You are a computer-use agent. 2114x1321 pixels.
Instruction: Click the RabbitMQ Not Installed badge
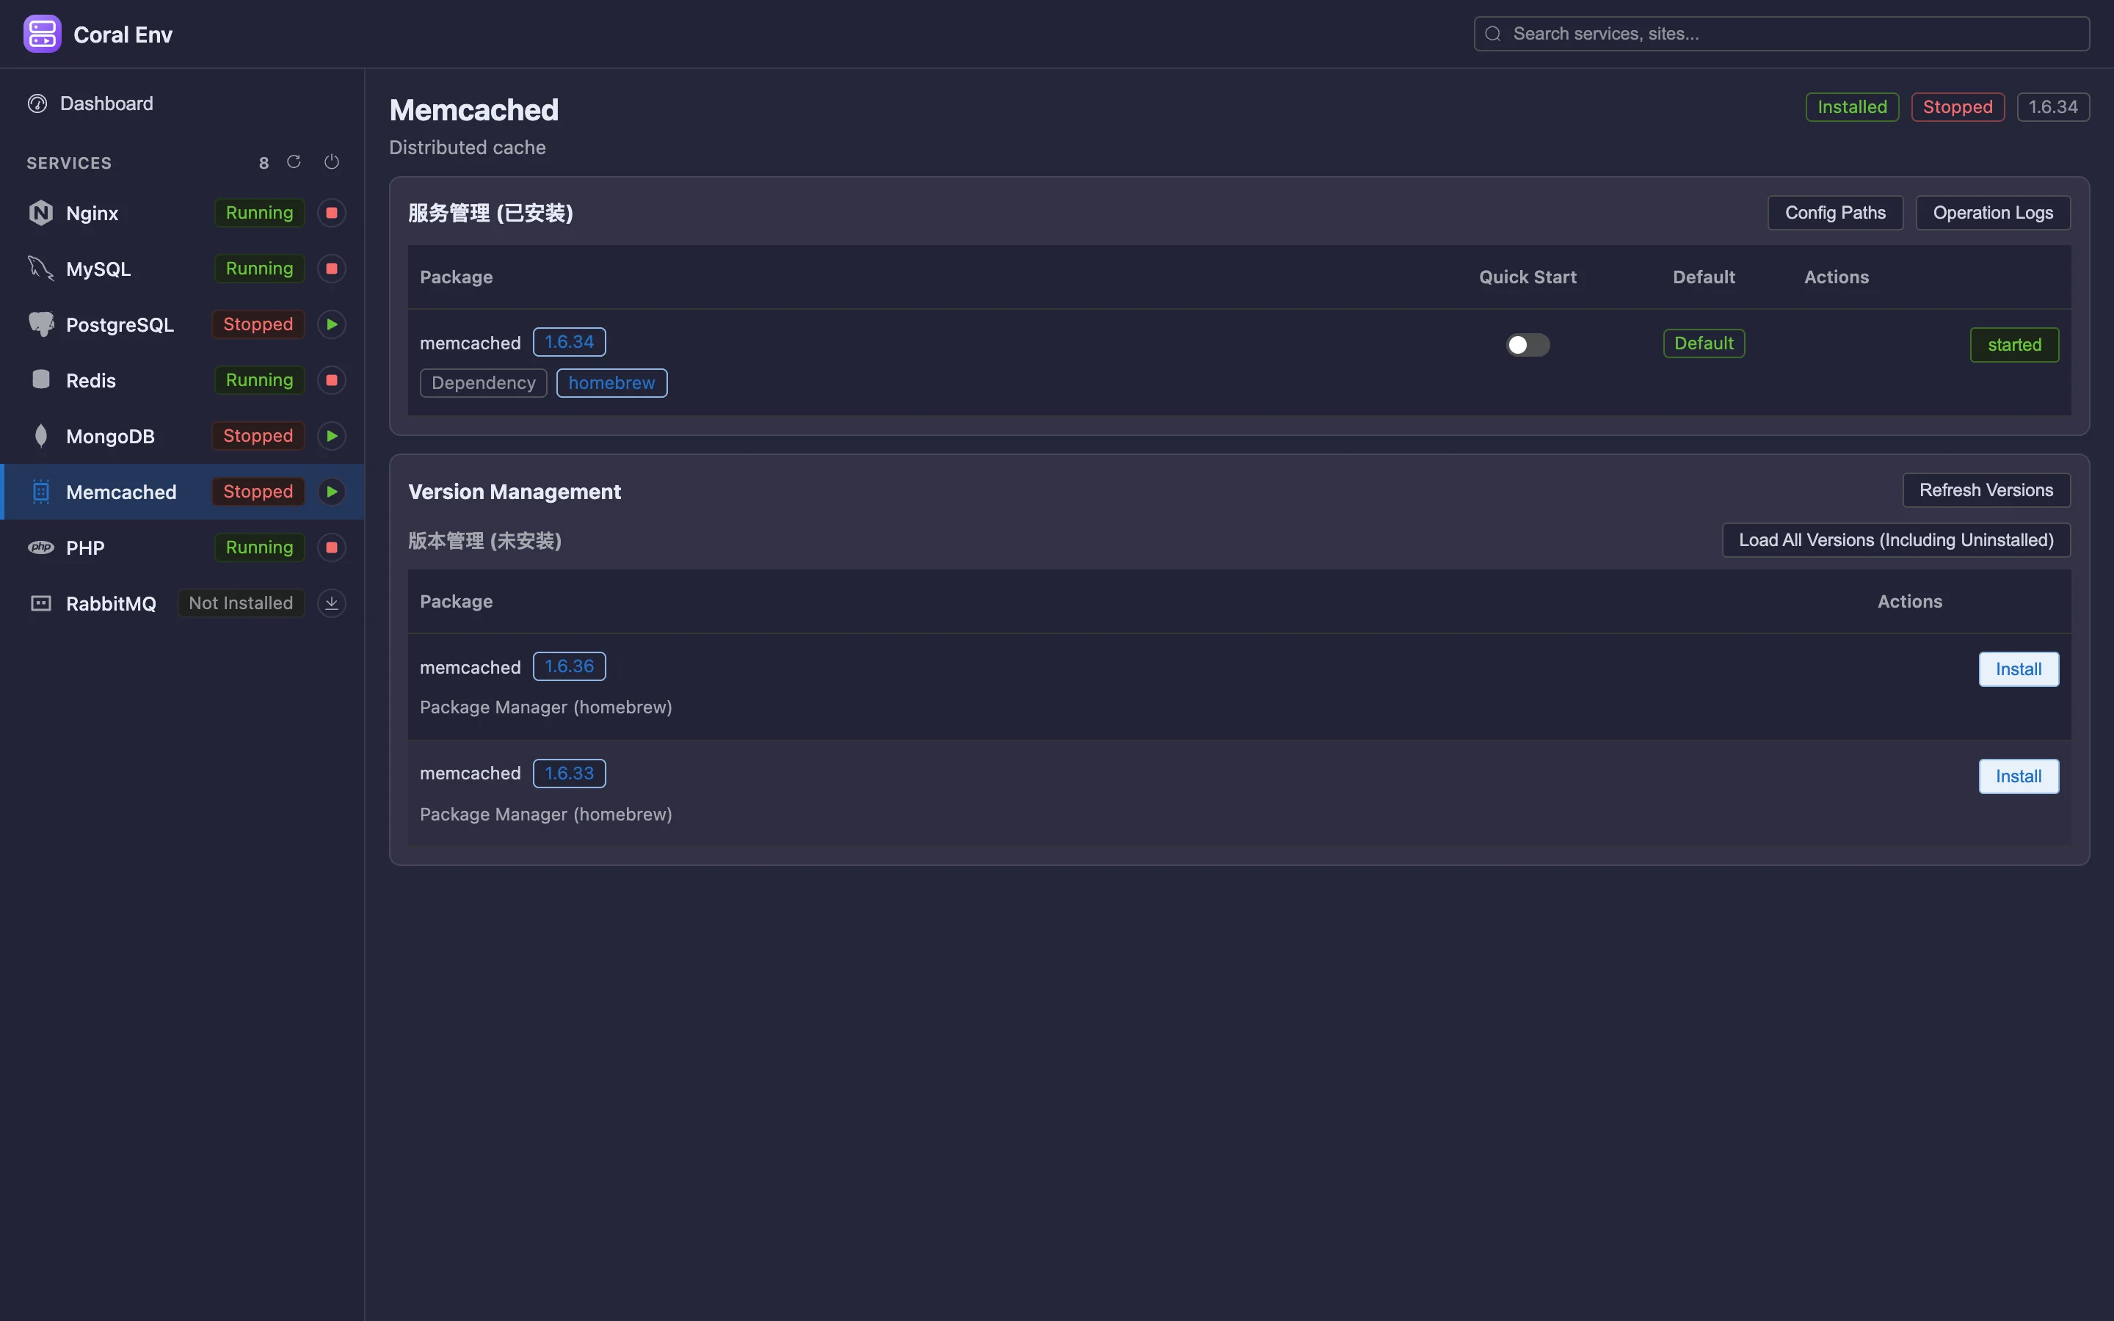(241, 604)
